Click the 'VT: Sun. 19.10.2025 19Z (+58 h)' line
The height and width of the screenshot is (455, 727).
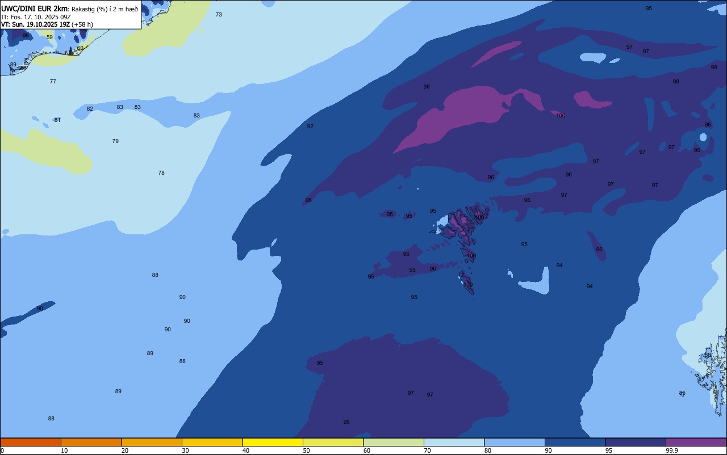point(47,24)
